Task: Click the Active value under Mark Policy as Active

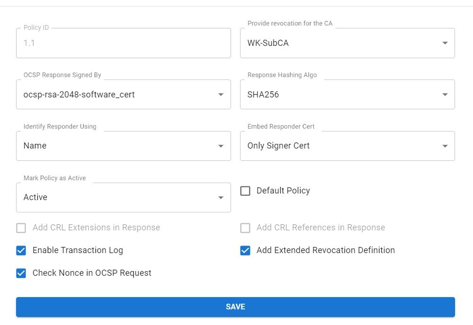Action: pyautogui.click(x=35, y=197)
